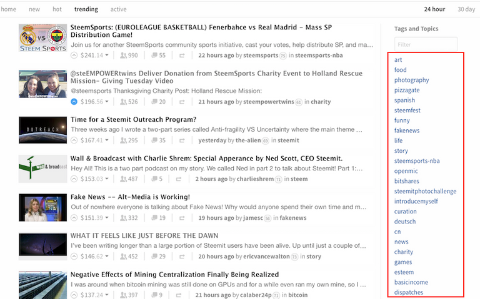Viewport: 480px width, 299px height.
Task: Upvote the Fake News Alt-Media post
Action: pyautogui.click(x=74, y=218)
